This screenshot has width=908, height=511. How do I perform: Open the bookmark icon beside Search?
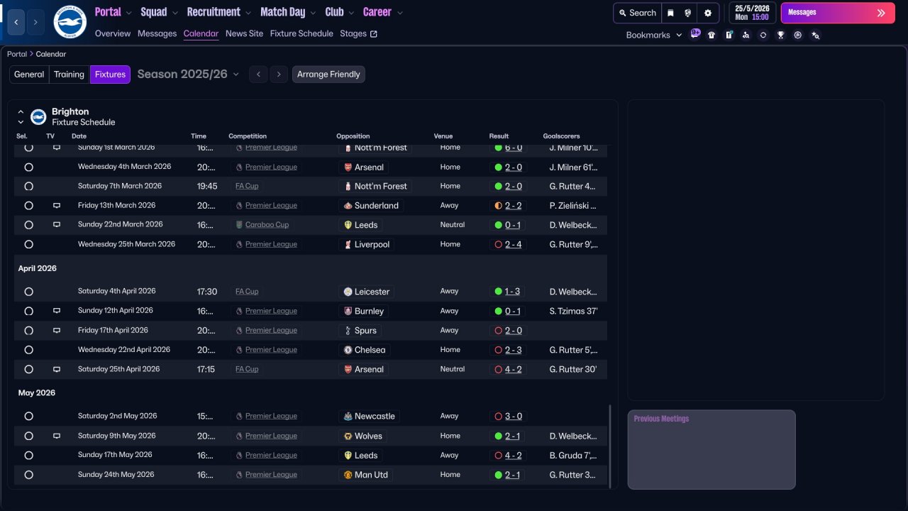(x=670, y=13)
